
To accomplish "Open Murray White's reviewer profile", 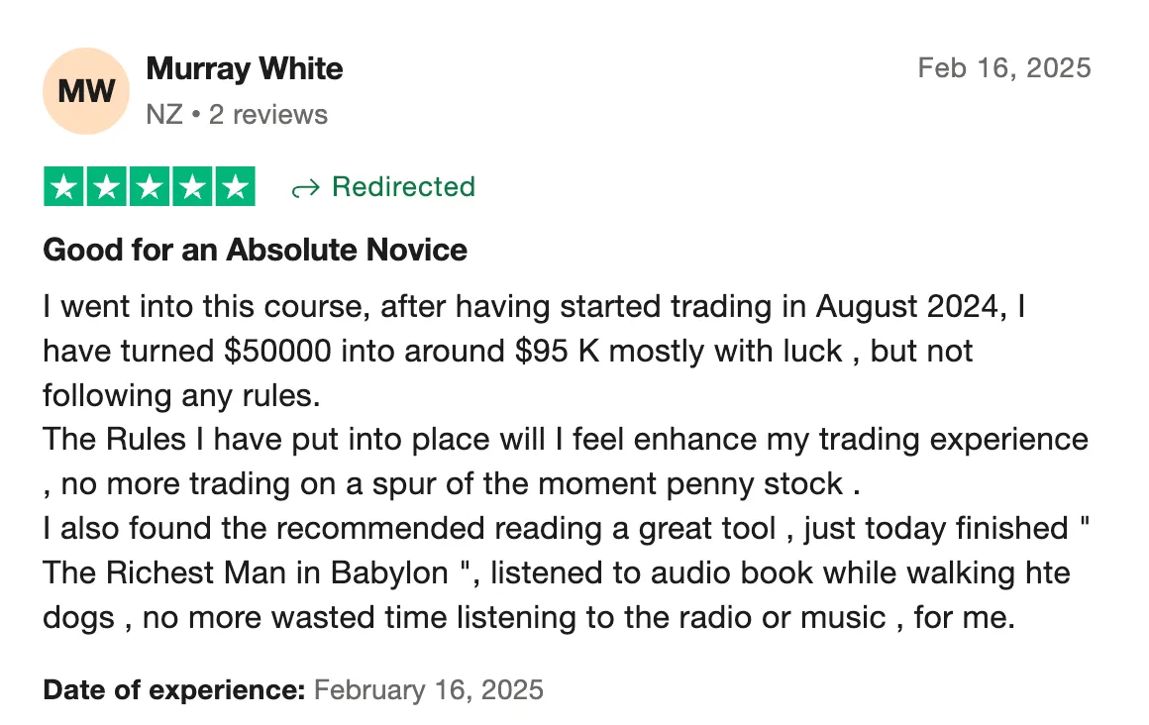I will pos(244,69).
